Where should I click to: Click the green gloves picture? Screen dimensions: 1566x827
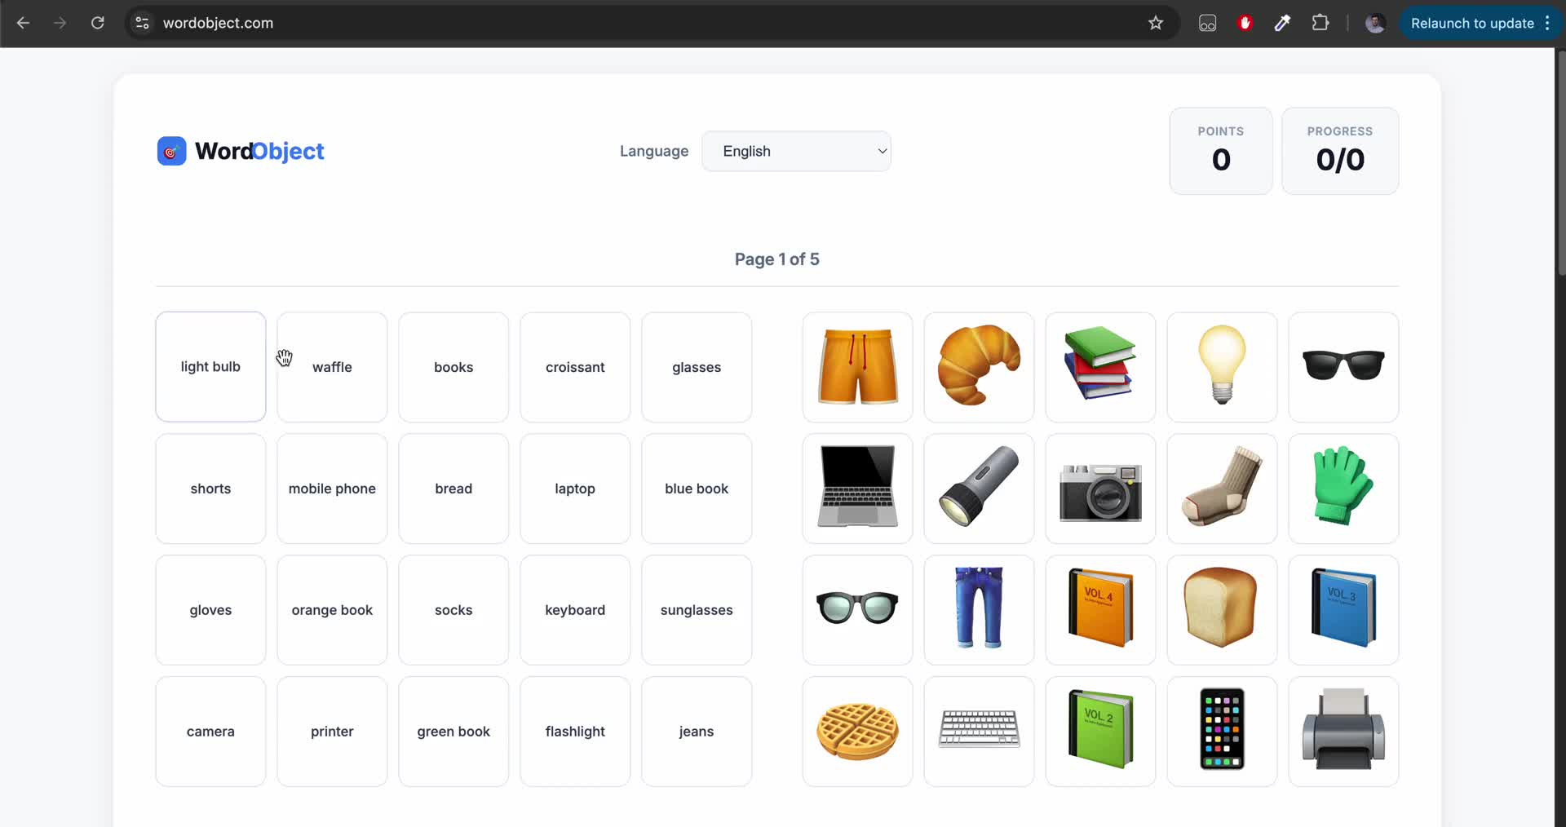point(1343,489)
